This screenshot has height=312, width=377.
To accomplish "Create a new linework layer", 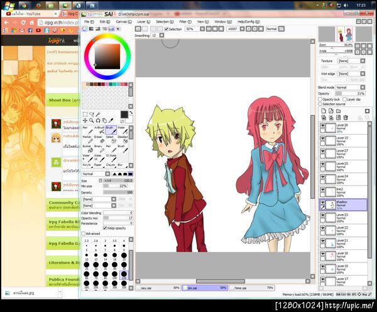I will click(331, 111).
